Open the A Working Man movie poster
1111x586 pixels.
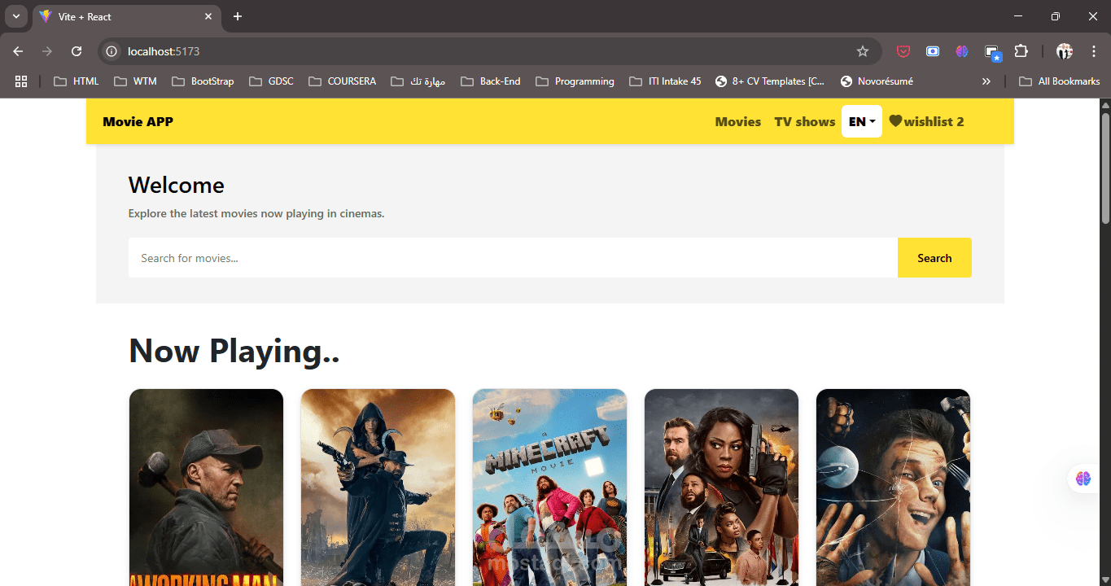[206, 488]
